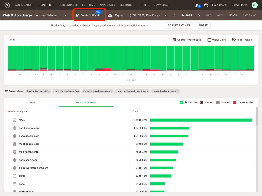Click the Chart: Percentages icon
The width and height of the screenshot is (262, 196).
click(x=174, y=40)
